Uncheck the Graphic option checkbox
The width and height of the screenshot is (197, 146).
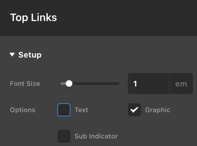click(134, 110)
